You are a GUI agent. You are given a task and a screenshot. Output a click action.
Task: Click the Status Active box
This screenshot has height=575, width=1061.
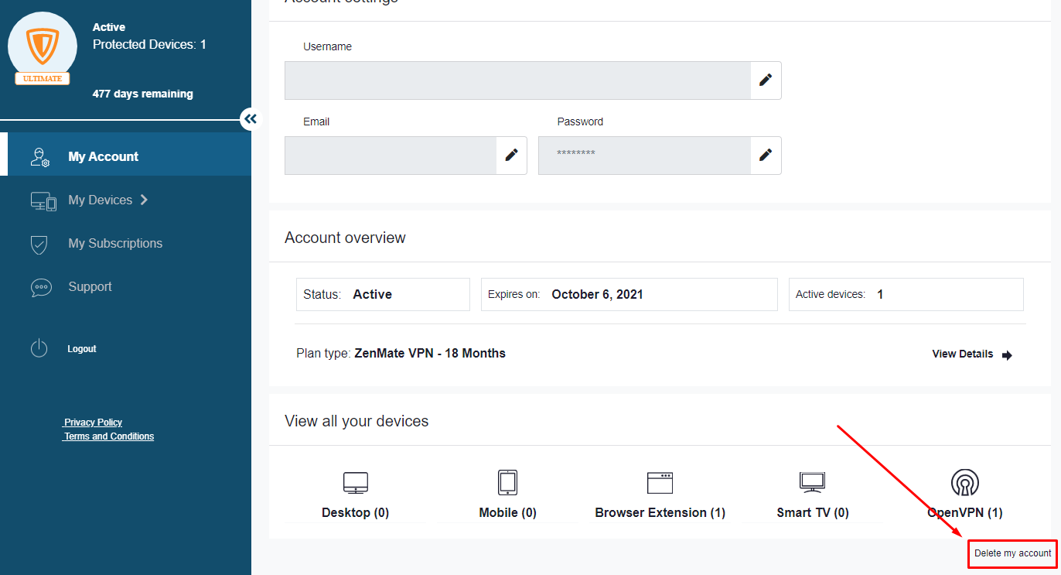point(383,295)
